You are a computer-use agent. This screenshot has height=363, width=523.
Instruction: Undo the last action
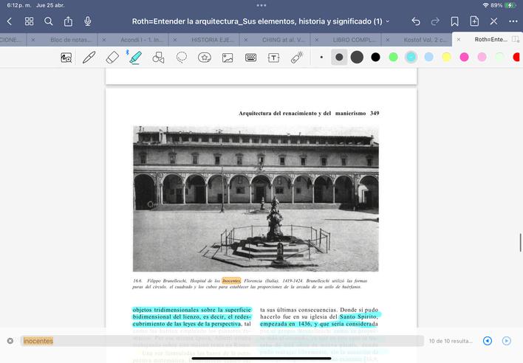(416, 21)
